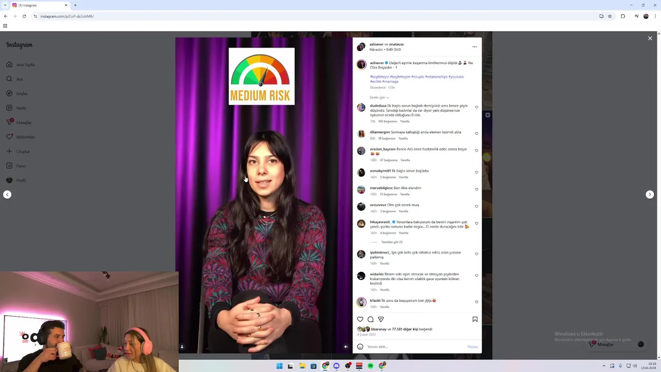Open a new browser tab
This screenshot has width=661, height=372.
75,5
